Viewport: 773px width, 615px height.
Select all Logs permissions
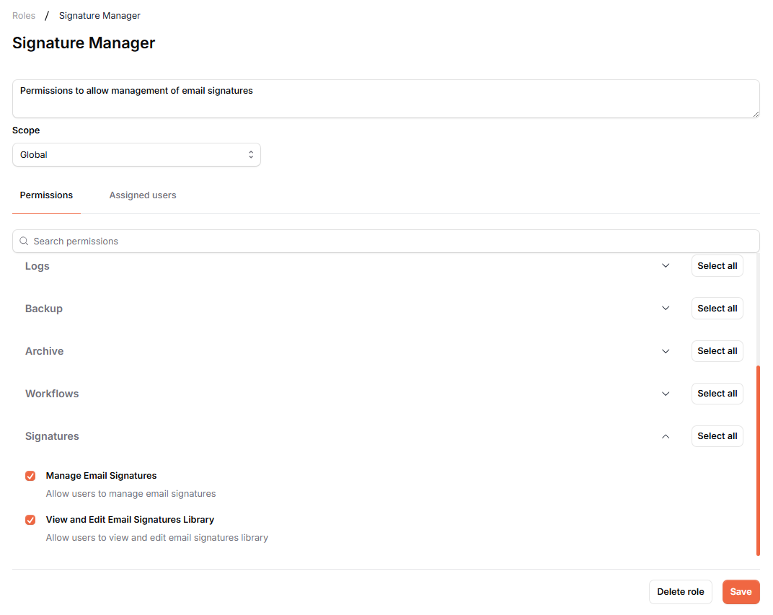click(717, 265)
